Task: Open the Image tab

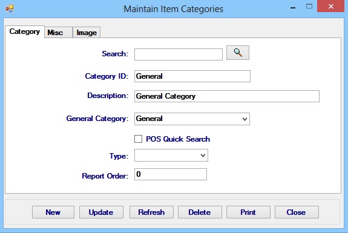Action: [x=87, y=33]
